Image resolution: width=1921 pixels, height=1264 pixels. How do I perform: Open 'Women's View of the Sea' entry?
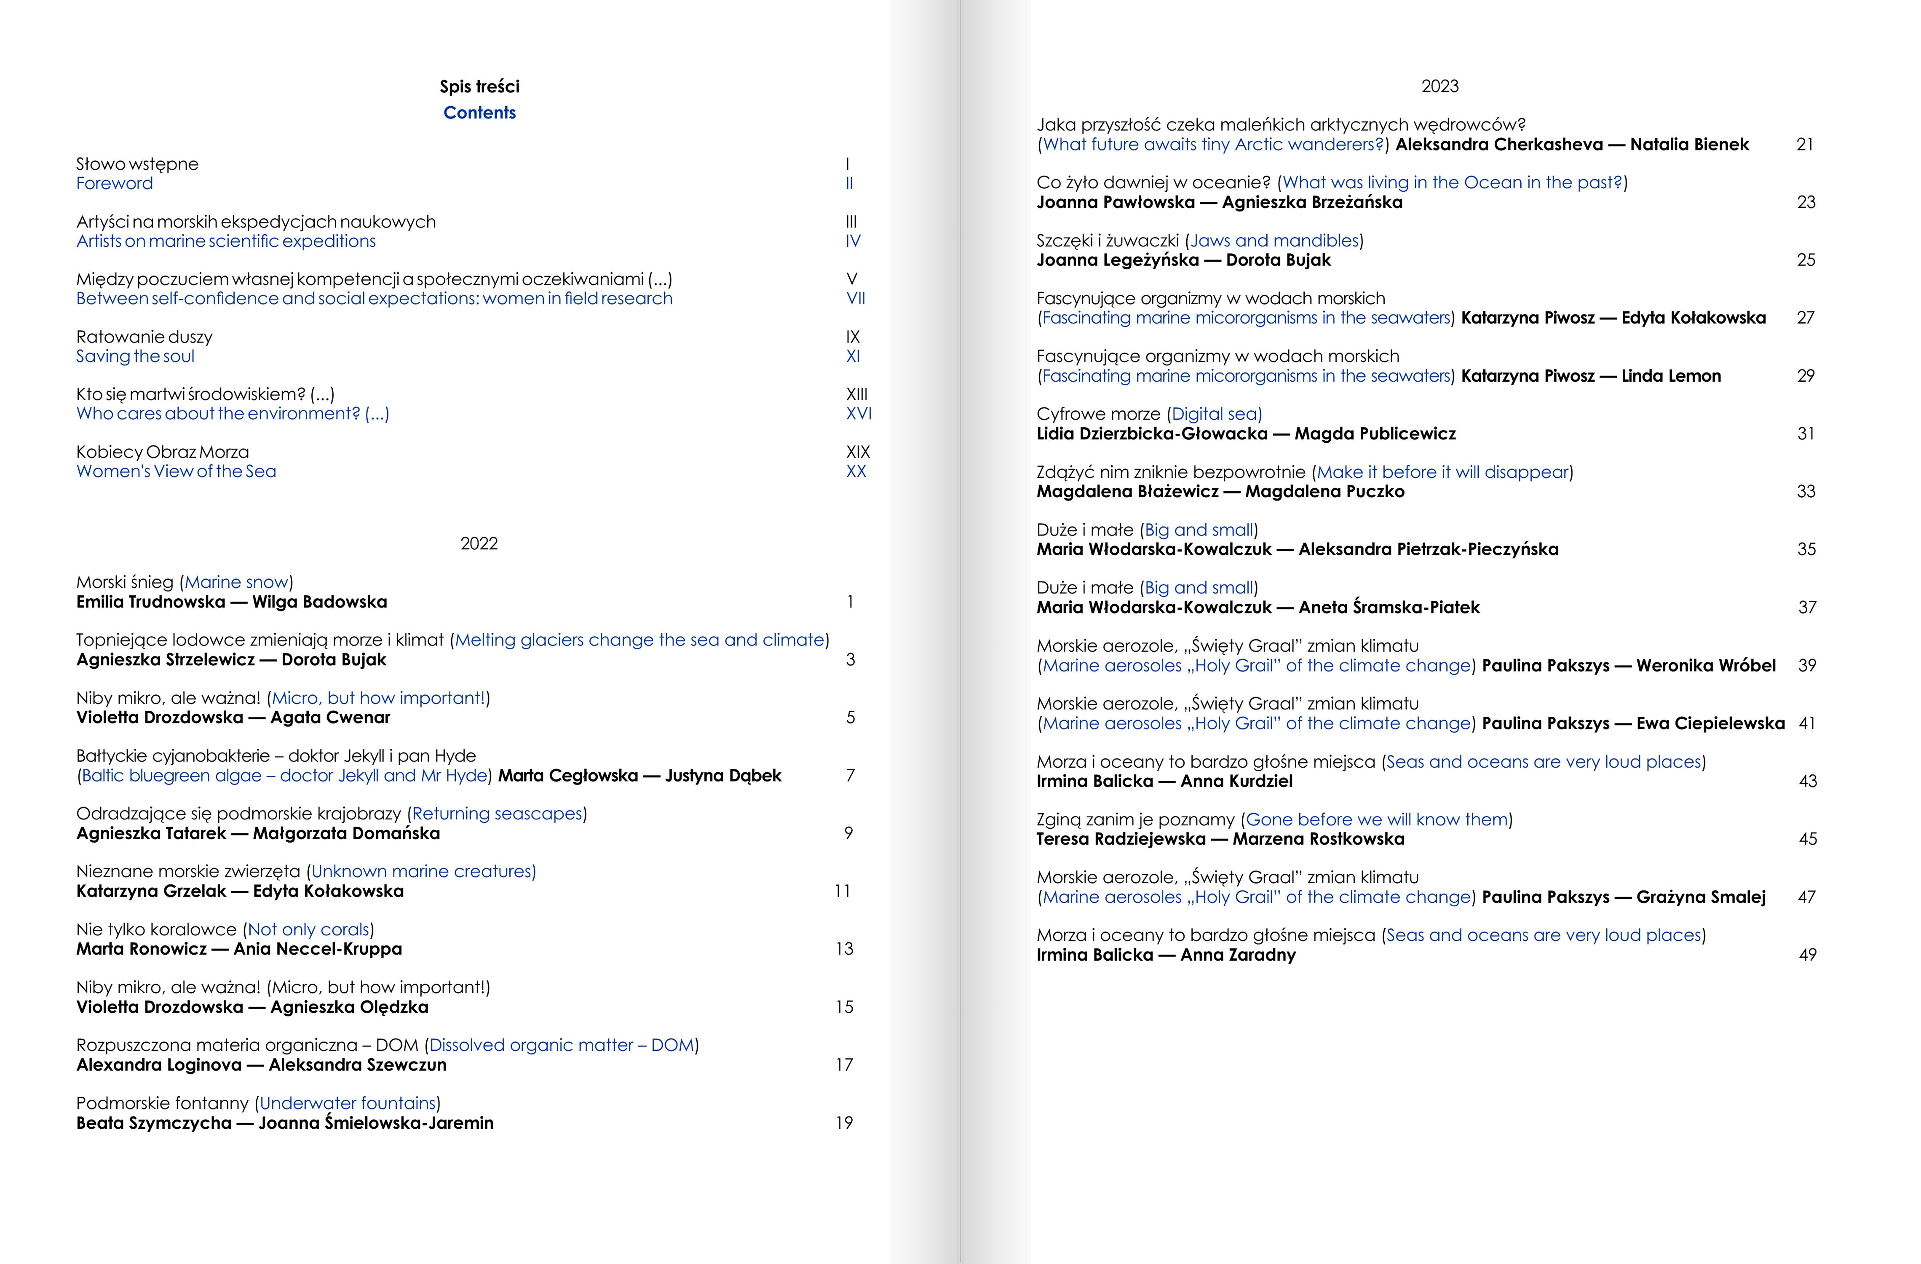[x=176, y=471]
